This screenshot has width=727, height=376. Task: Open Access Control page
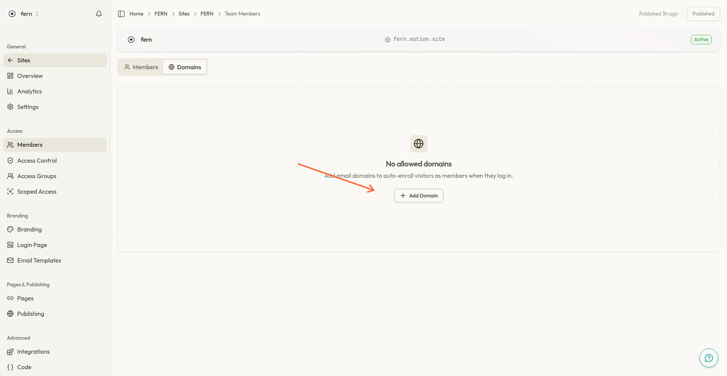(55, 160)
